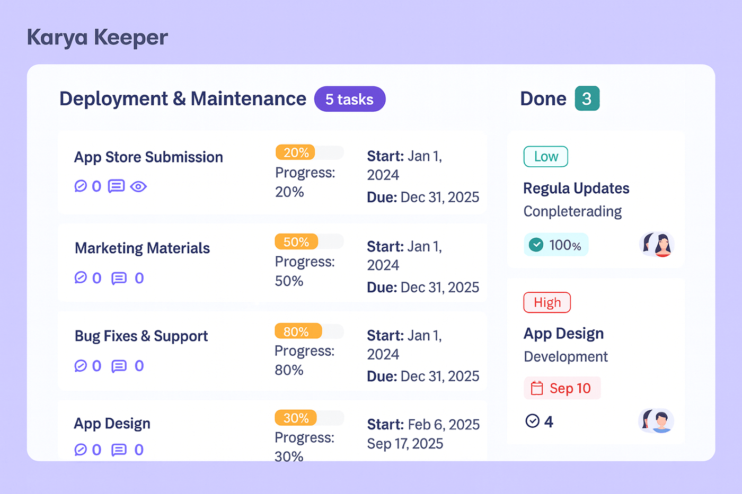
Task: Click the comment icon on Bug Fixes & Support
Action: (119, 365)
